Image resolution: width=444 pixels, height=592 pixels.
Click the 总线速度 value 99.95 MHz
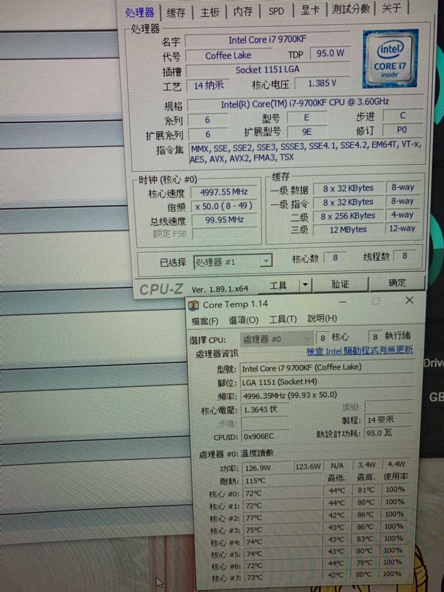pyautogui.click(x=225, y=220)
